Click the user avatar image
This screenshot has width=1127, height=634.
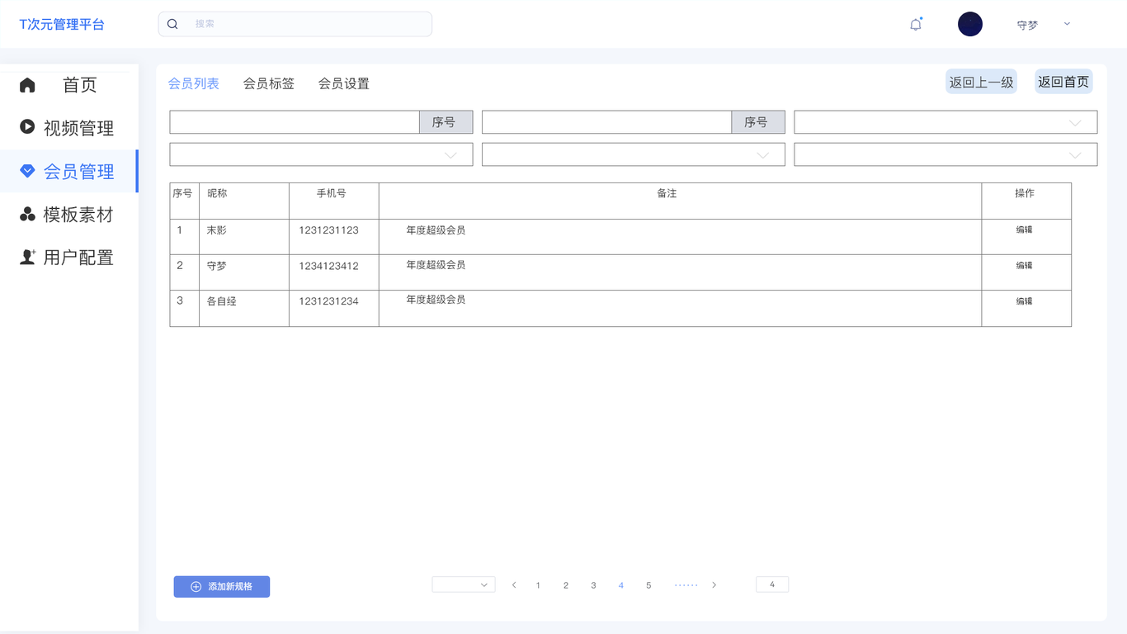click(x=970, y=24)
